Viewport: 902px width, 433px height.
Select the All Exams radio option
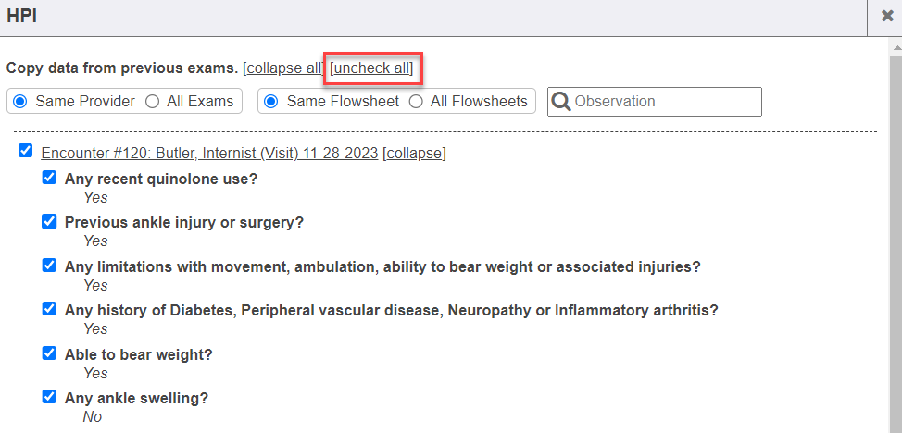152,101
